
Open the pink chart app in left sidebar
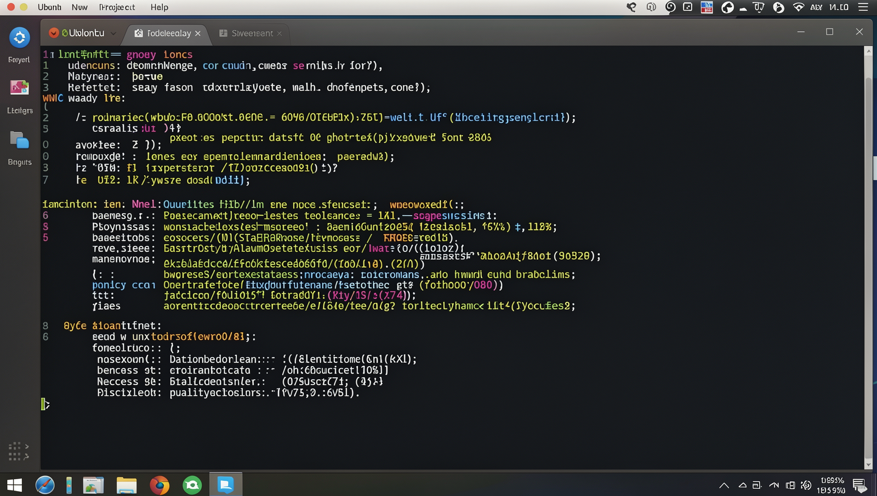(x=19, y=88)
